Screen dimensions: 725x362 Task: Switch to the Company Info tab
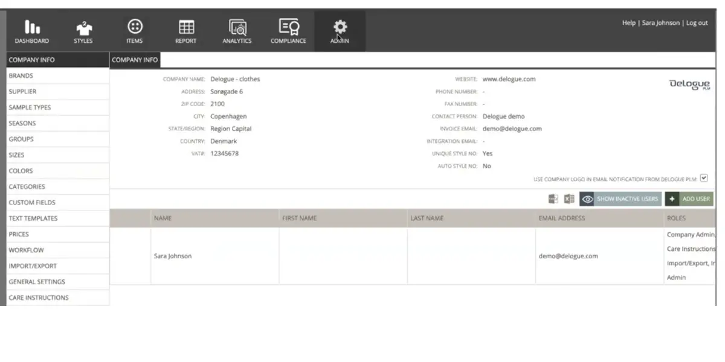click(135, 60)
